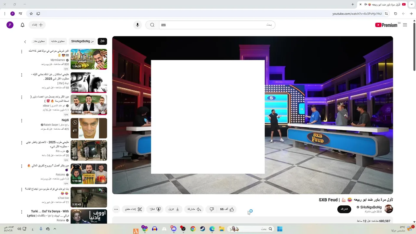Open the YouTube account avatar menu

pos(10,25)
